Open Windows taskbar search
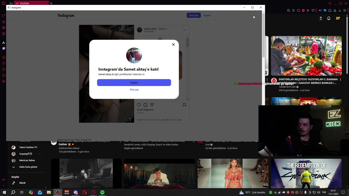 [x=13, y=192]
